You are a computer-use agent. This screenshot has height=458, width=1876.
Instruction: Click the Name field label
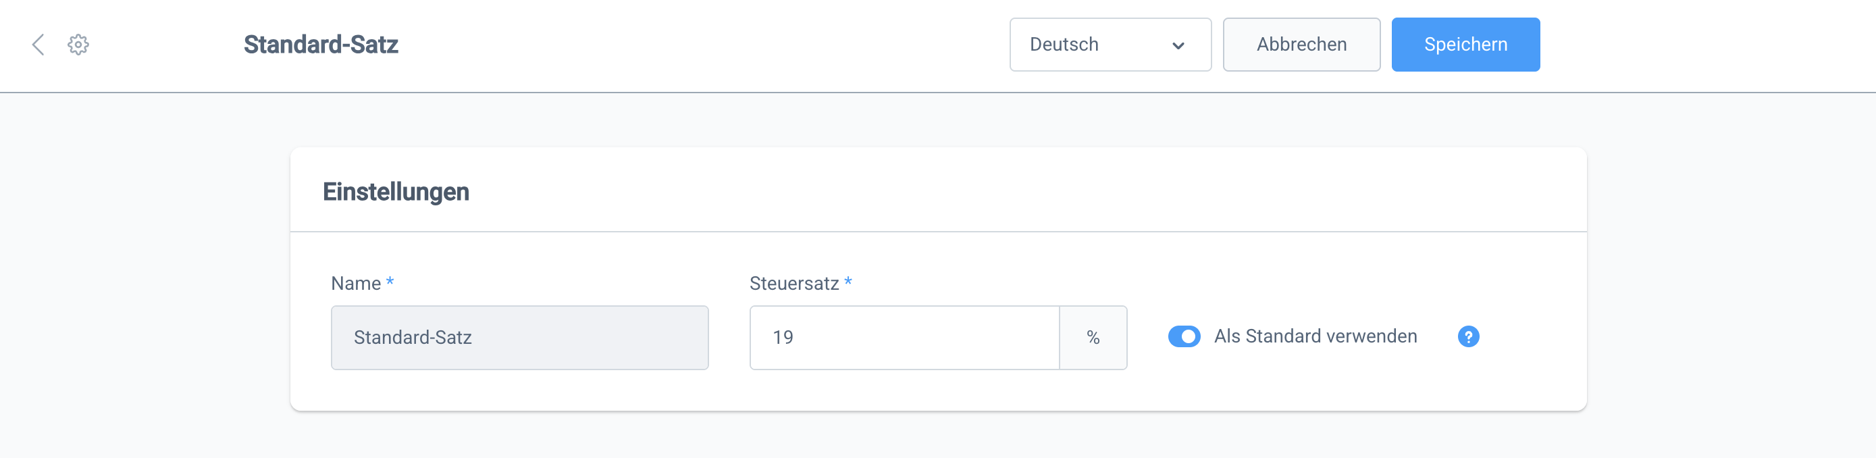pos(355,283)
